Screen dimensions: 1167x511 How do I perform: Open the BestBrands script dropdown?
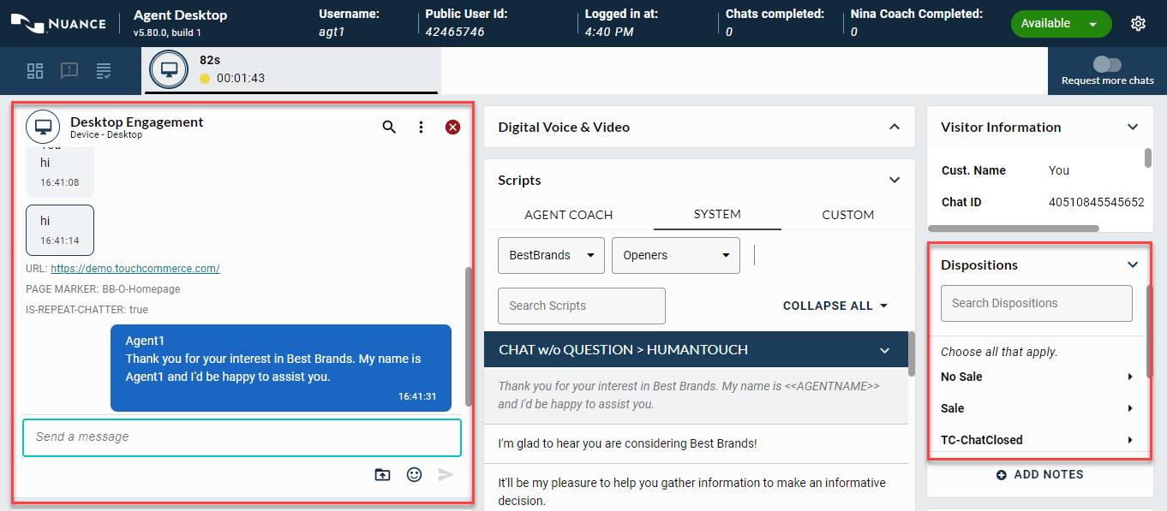551,255
